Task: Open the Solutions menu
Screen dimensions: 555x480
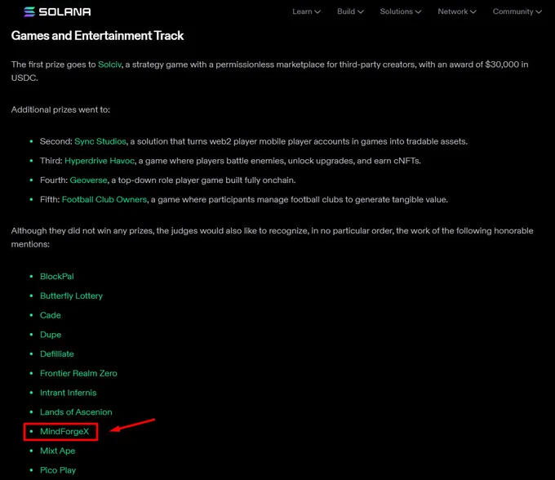Action: coord(401,11)
